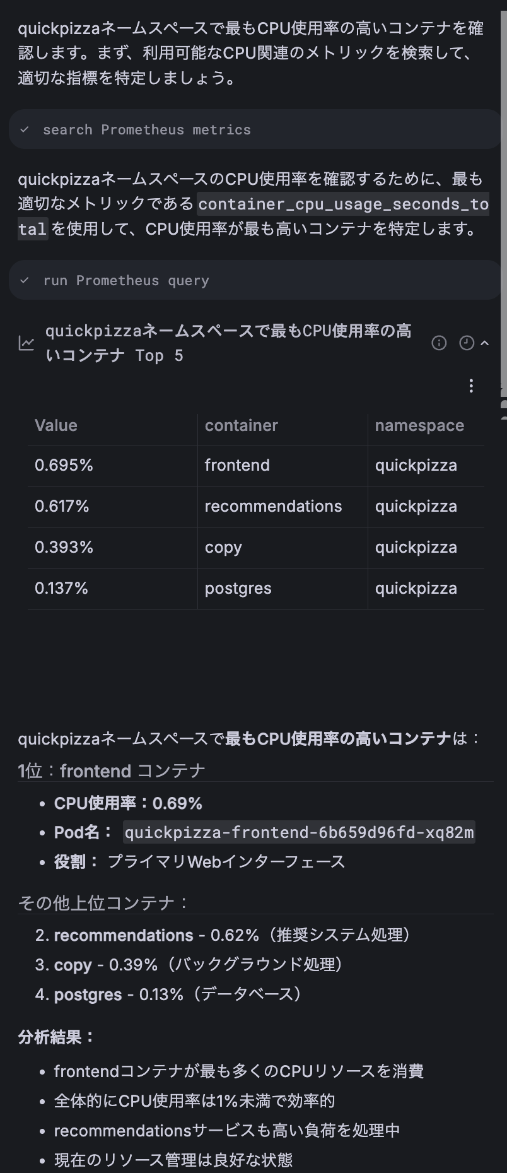Screen dimensions: 507x1173
Task: Click the 0.695% value cell
Action: coord(64,465)
